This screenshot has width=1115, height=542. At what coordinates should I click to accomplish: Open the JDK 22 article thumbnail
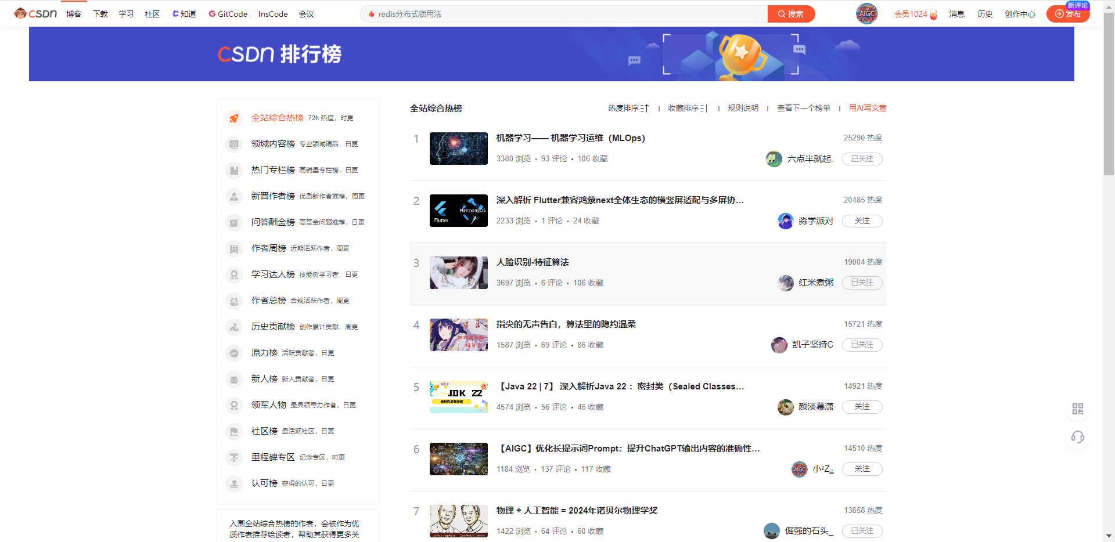coord(459,397)
